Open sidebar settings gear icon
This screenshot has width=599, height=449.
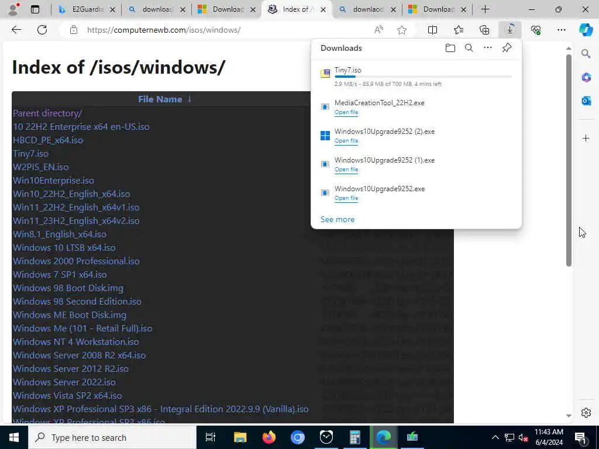(x=586, y=413)
